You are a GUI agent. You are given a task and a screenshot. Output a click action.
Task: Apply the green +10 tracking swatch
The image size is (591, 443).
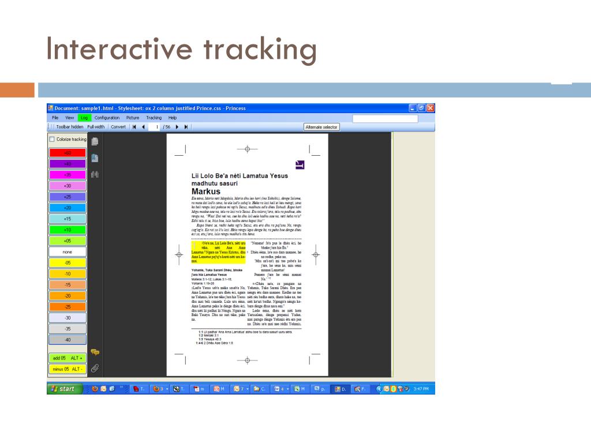[x=68, y=230]
